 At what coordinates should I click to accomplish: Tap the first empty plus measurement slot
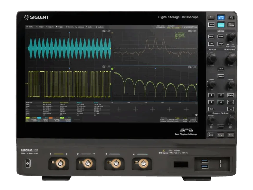pos(118,109)
